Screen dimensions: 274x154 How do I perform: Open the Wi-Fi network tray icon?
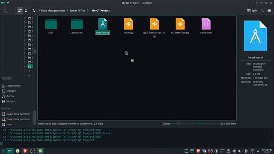coord(252,151)
